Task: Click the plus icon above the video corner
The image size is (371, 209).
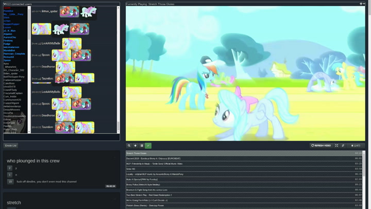Action: [361, 4]
